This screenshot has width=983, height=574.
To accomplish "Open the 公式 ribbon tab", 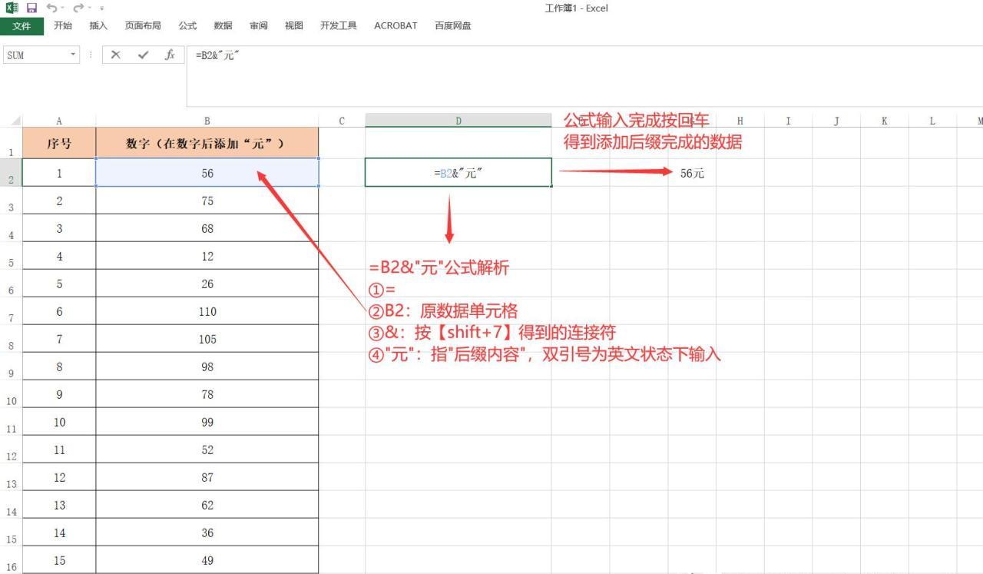I will click(187, 25).
